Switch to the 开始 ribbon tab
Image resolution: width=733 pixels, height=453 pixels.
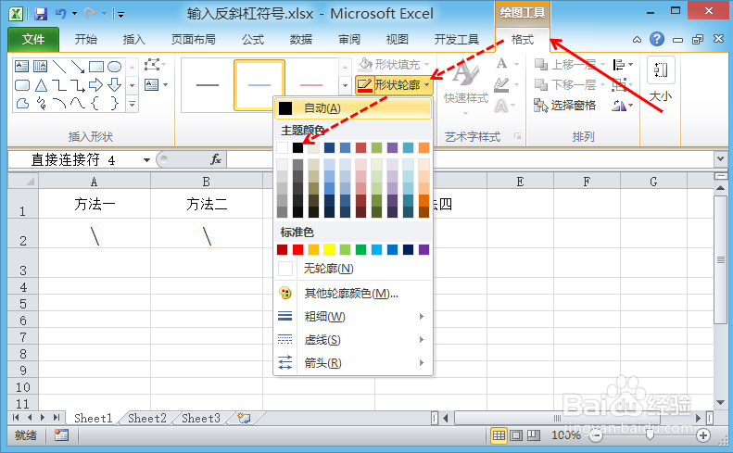pos(86,40)
